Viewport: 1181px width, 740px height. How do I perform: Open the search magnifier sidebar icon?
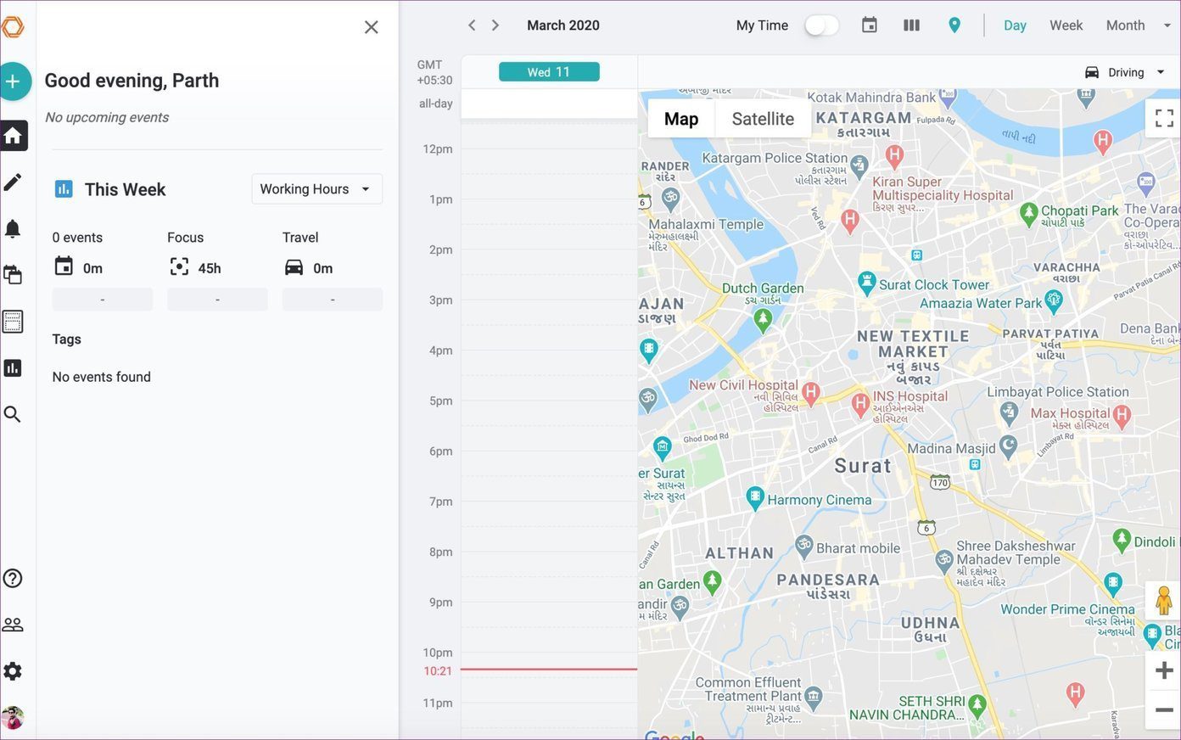13,414
